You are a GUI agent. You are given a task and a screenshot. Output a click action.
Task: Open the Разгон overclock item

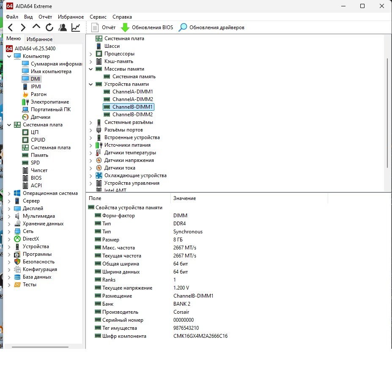coord(38,94)
